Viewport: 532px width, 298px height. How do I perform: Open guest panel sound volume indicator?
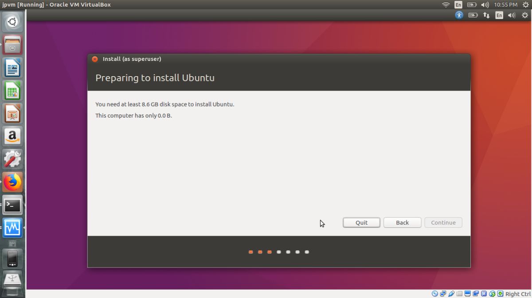(x=512, y=15)
